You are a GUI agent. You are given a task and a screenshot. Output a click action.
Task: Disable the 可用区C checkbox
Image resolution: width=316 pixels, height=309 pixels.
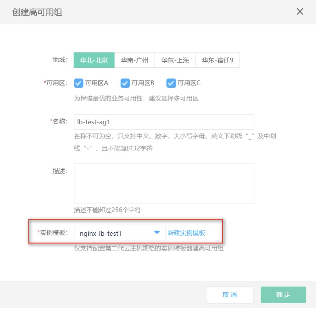pyautogui.click(x=171, y=83)
